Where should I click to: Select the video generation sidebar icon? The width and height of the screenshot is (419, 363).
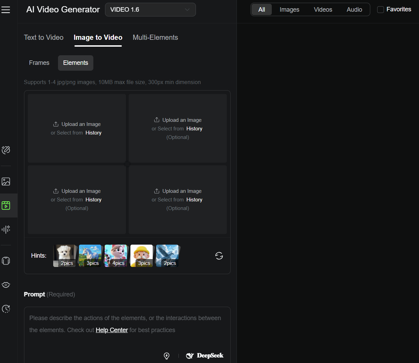[6, 206]
